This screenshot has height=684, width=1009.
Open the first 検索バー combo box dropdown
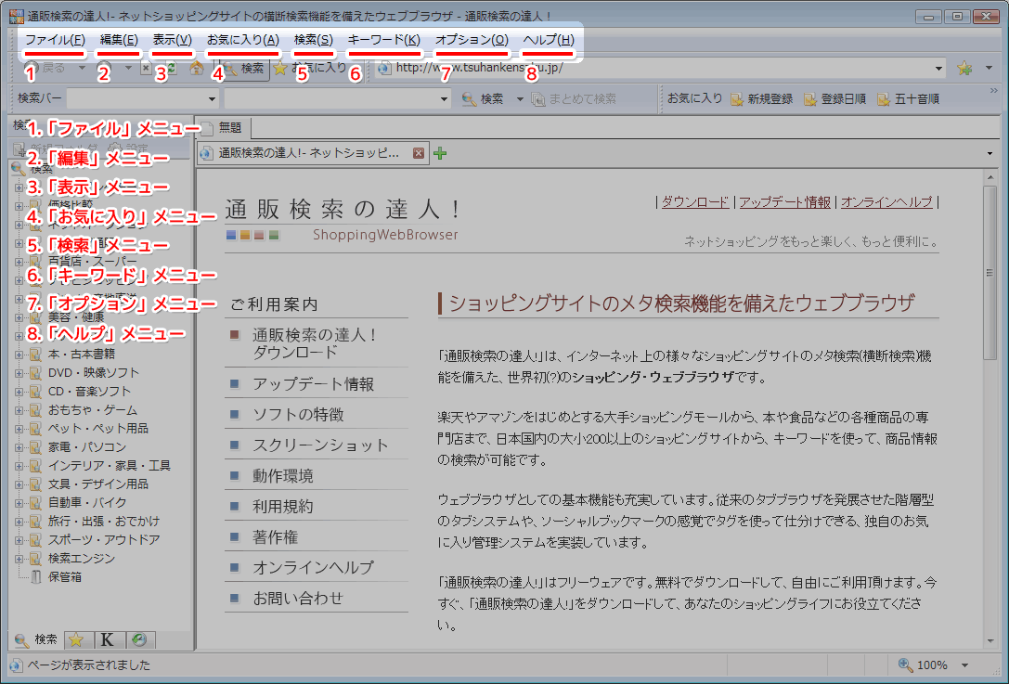tap(212, 99)
